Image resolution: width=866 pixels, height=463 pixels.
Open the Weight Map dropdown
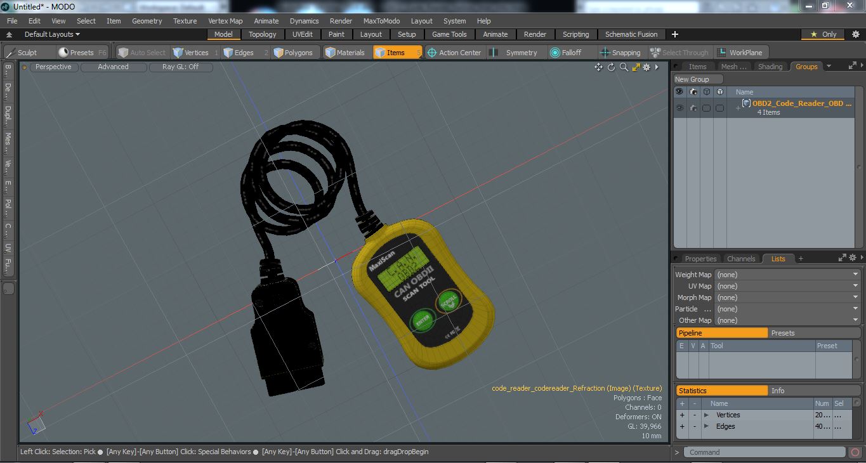[x=787, y=275]
